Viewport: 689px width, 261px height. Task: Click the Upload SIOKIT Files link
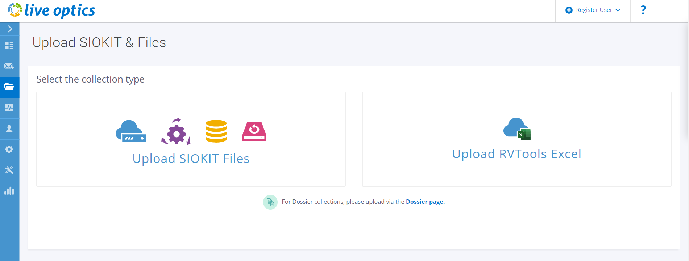(191, 159)
